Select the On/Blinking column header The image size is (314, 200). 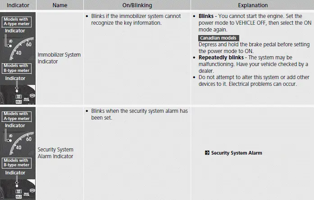tap(137, 5)
